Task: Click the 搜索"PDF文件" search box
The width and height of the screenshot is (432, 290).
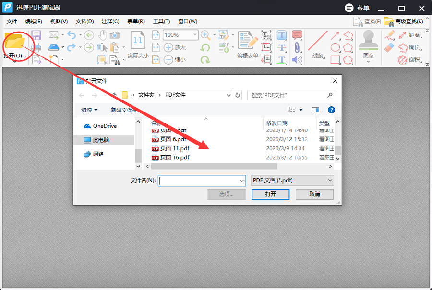Action: (x=291, y=95)
